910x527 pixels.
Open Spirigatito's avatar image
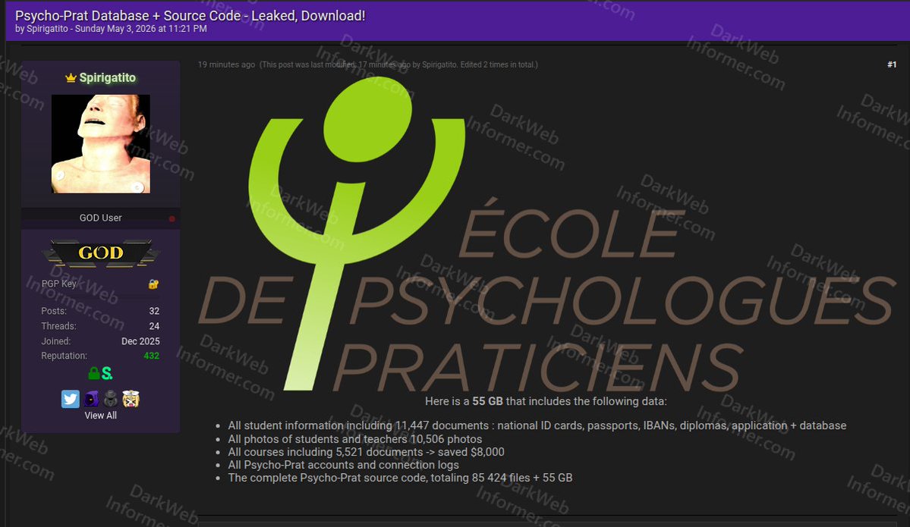101,144
